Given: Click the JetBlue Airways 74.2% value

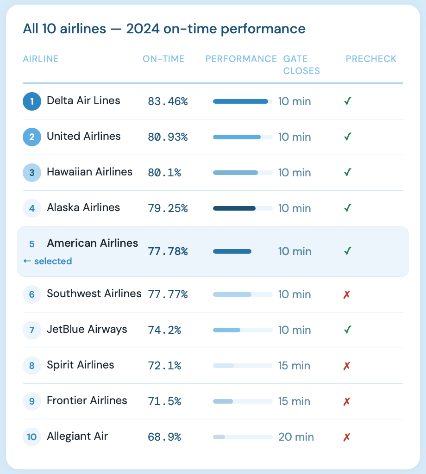Looking at the screenshot, I should [x=164, y=330].
